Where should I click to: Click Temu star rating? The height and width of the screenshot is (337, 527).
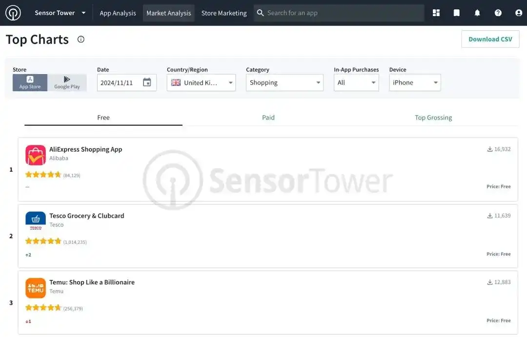43,308
